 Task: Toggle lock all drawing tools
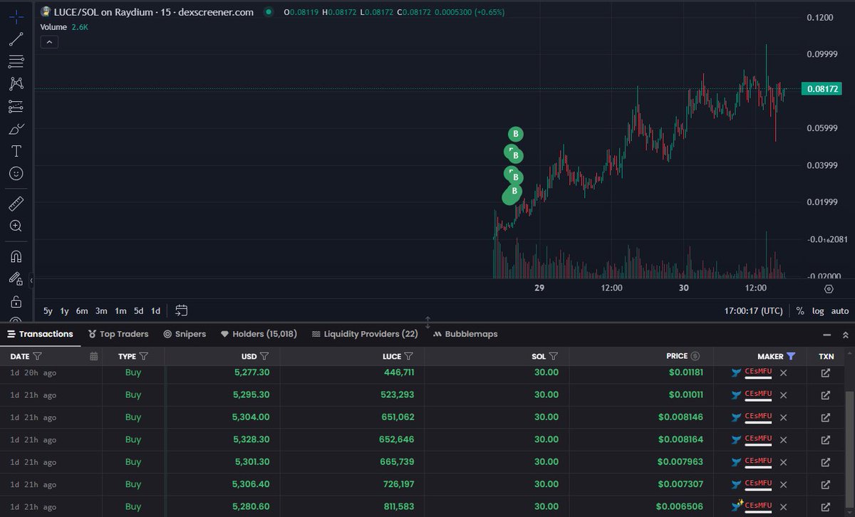[16, 301]
